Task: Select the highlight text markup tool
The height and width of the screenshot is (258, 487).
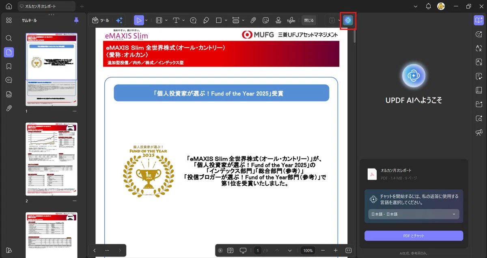Action: 159,20
